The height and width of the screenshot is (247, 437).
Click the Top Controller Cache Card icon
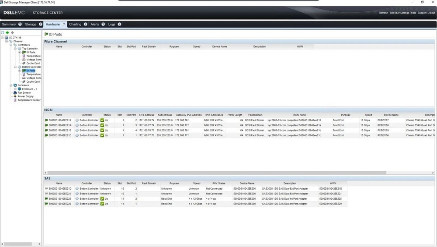(24, 63)
